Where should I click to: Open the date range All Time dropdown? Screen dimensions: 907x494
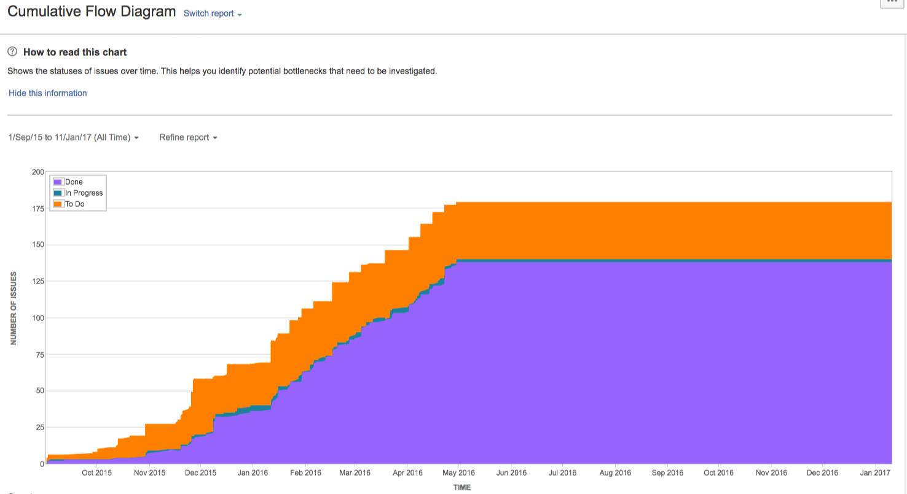click(73, 137)
